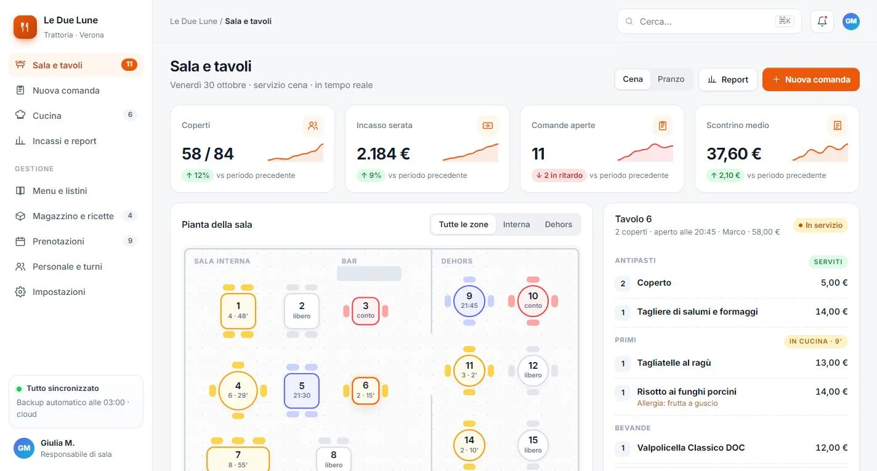Click the Le Due Lune fork-knife logo
Image resolution: width=877 pixels, height=471 pixels.
tap(25, 27)
